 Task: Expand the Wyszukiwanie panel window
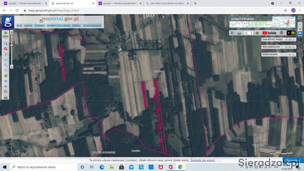[x=289, y=47]
